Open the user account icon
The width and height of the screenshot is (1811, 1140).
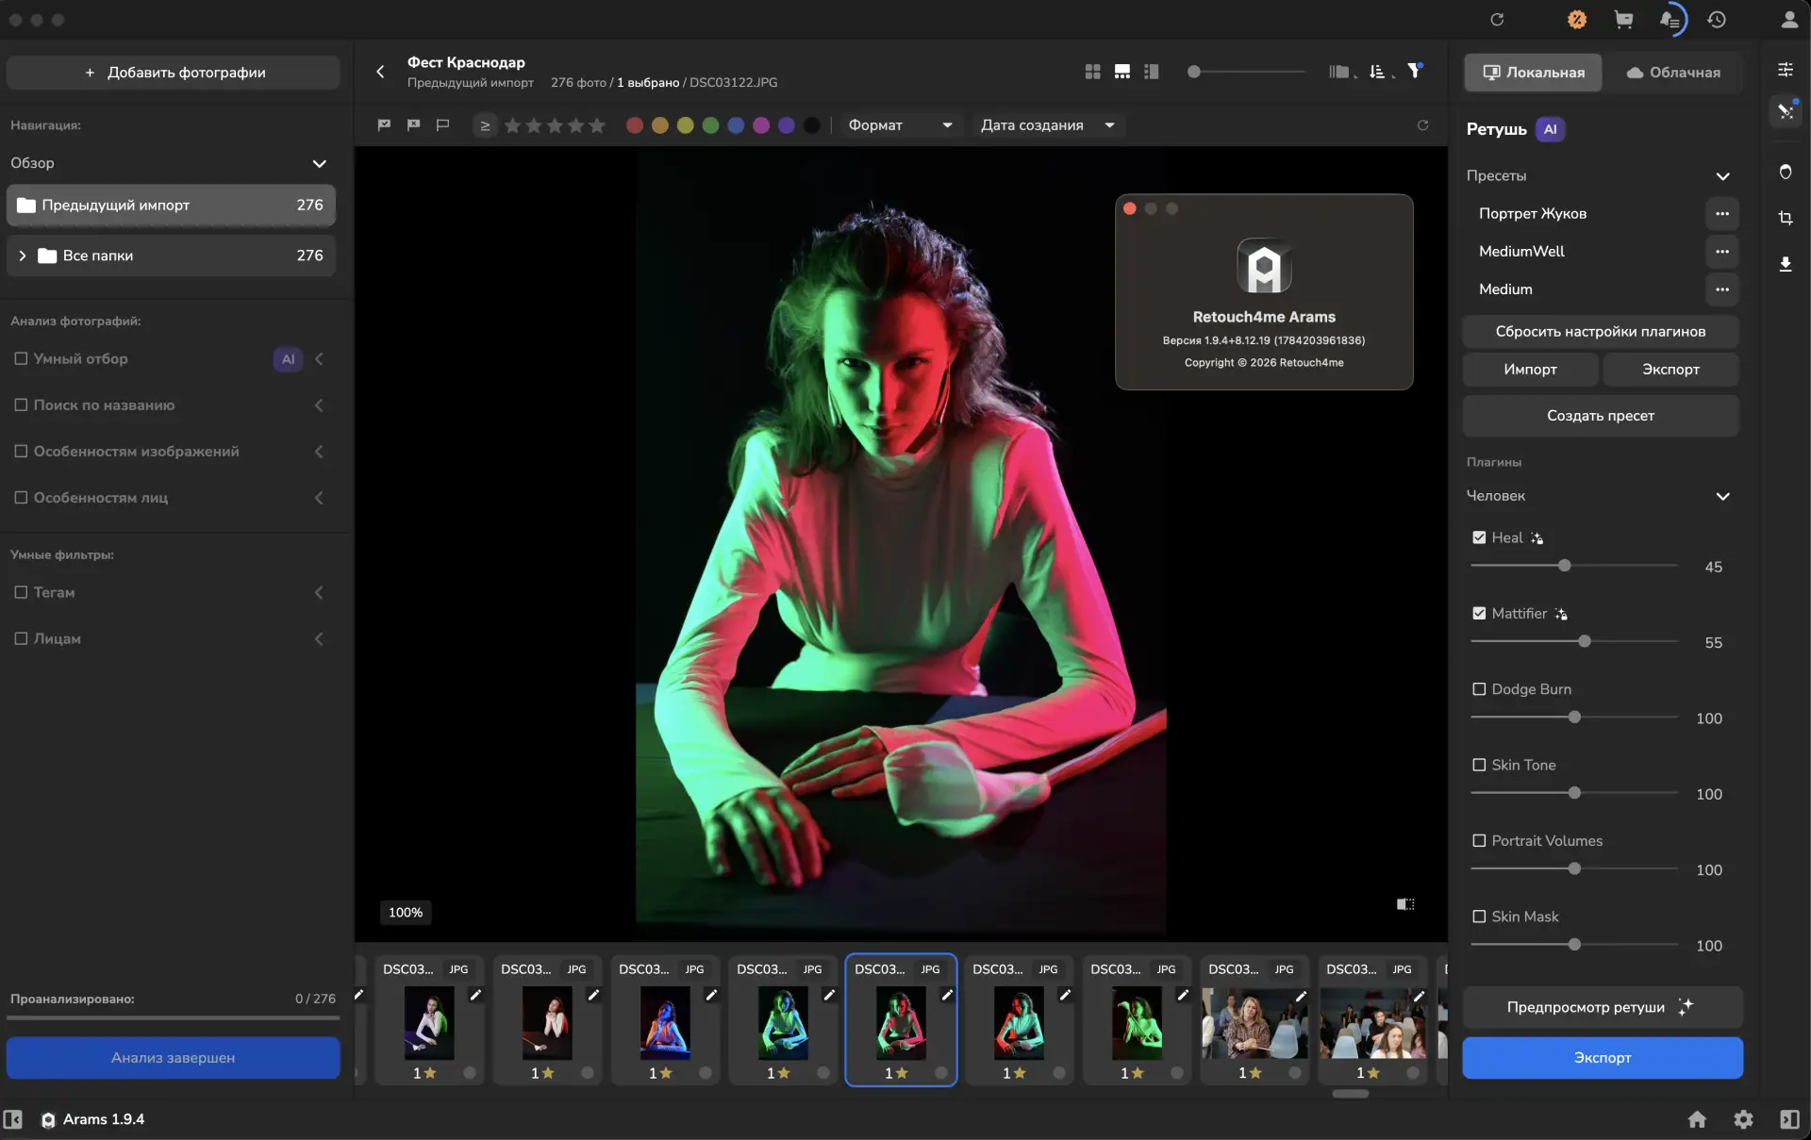pos(1788,20)
